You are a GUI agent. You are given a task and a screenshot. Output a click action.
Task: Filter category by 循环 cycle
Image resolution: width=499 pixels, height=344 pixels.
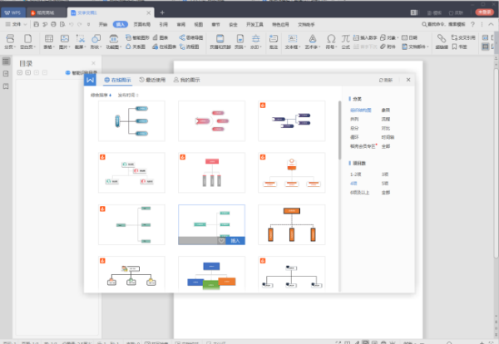click(x=354, y=137)
